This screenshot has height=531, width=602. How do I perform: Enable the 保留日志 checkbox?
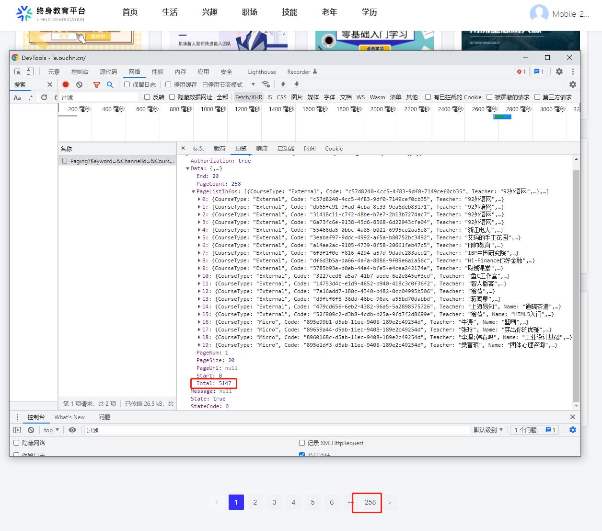point(127,84)
